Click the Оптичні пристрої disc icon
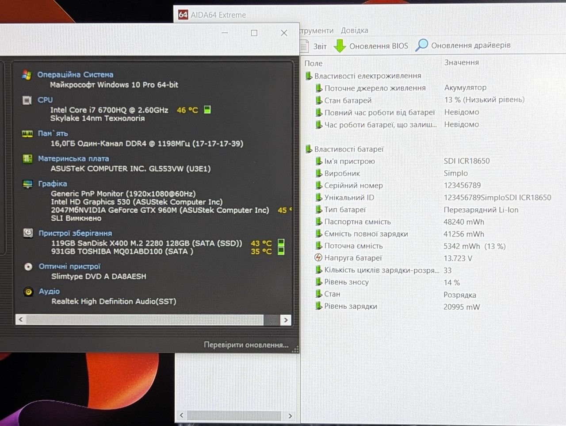Viewport: 566px width, 426px height. 28,267
